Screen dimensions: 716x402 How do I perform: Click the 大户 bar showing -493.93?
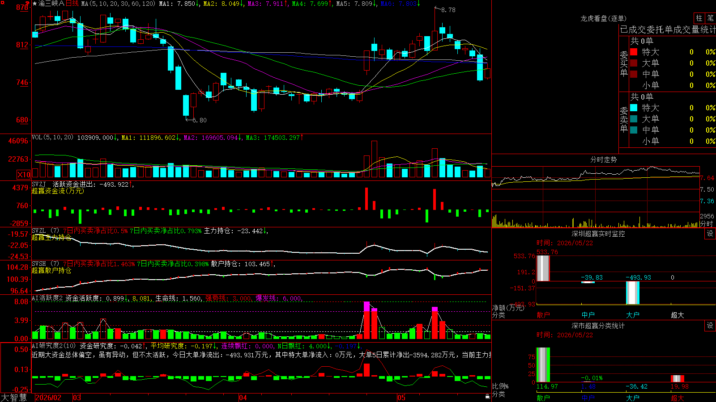click(632, 293)
